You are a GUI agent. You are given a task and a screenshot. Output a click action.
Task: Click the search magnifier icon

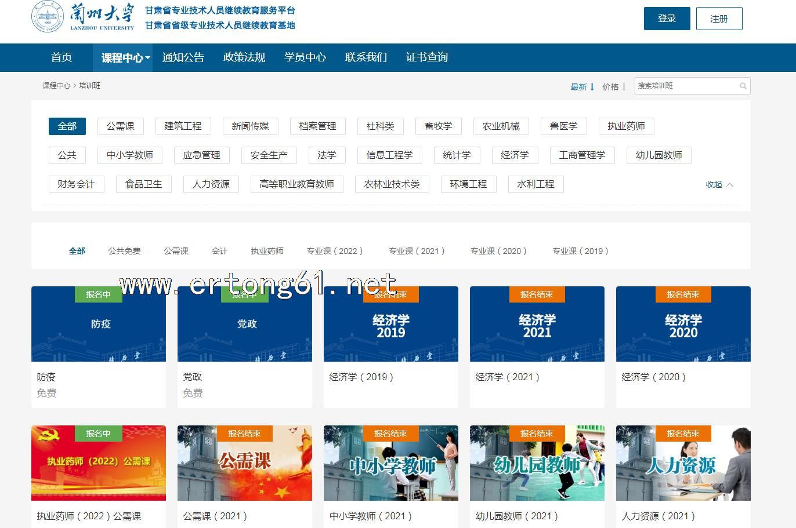743,86
